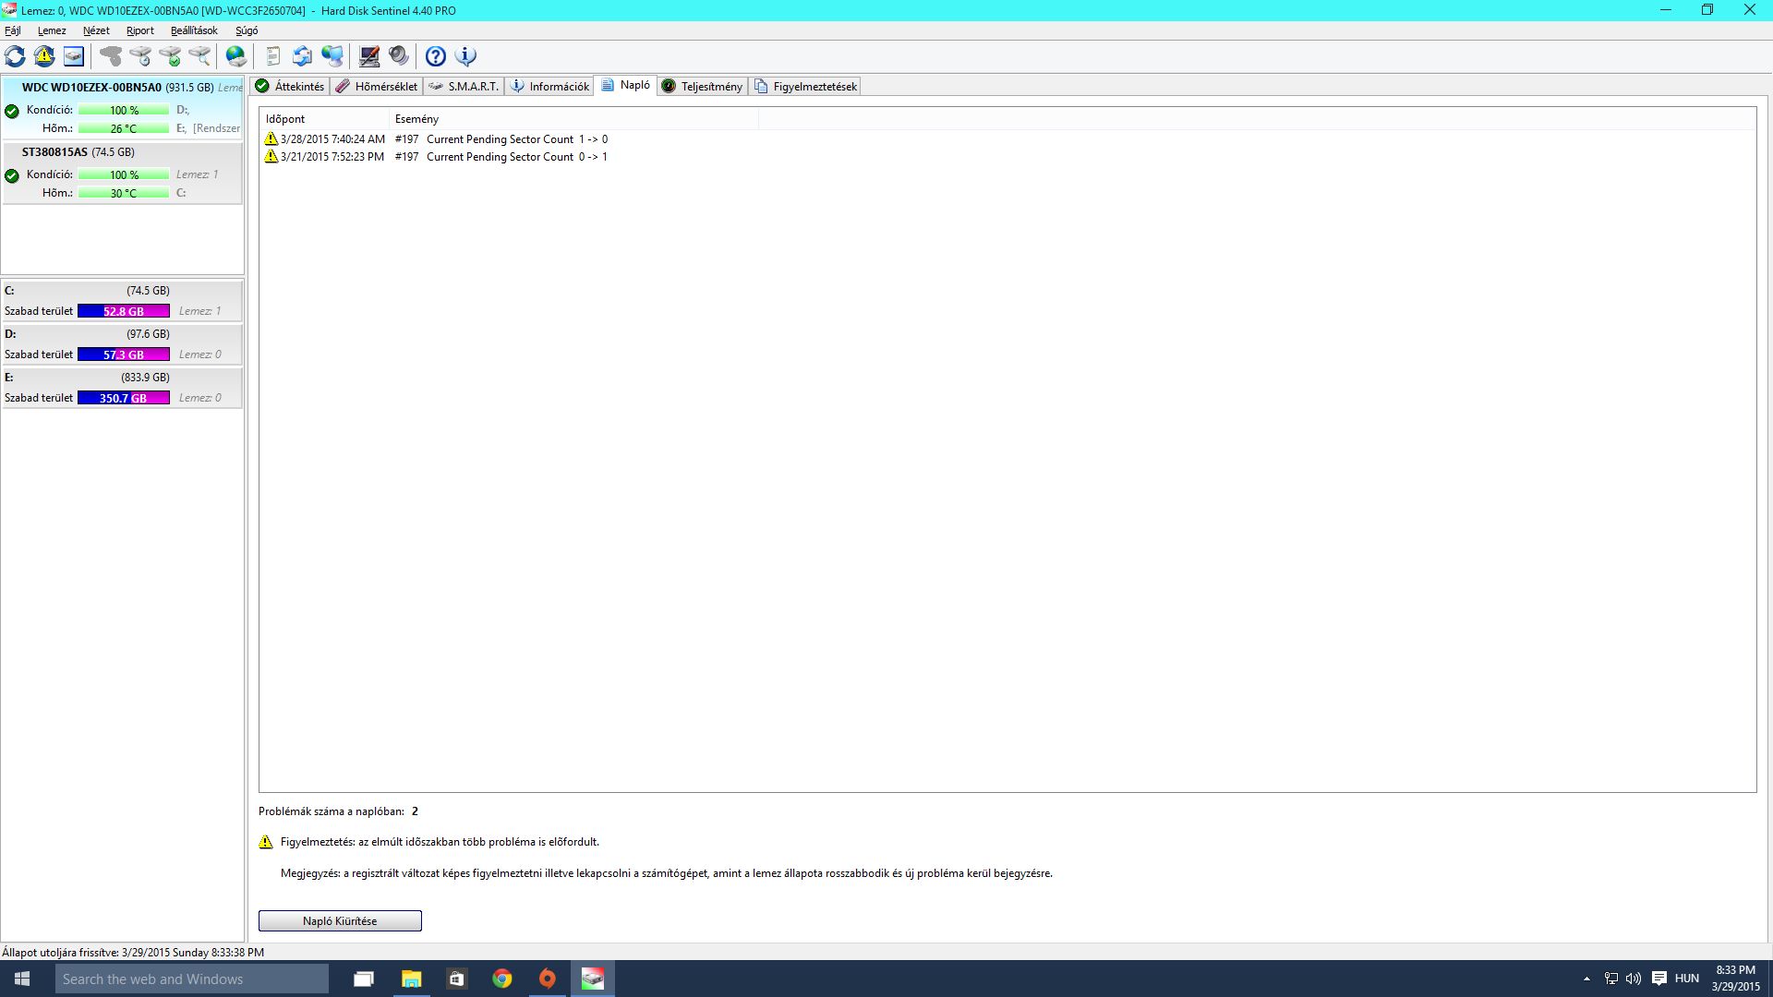The height and width of the screenshot is (997, 1773).
Task: Open the Beállítások menu
Action: [194, 30]
